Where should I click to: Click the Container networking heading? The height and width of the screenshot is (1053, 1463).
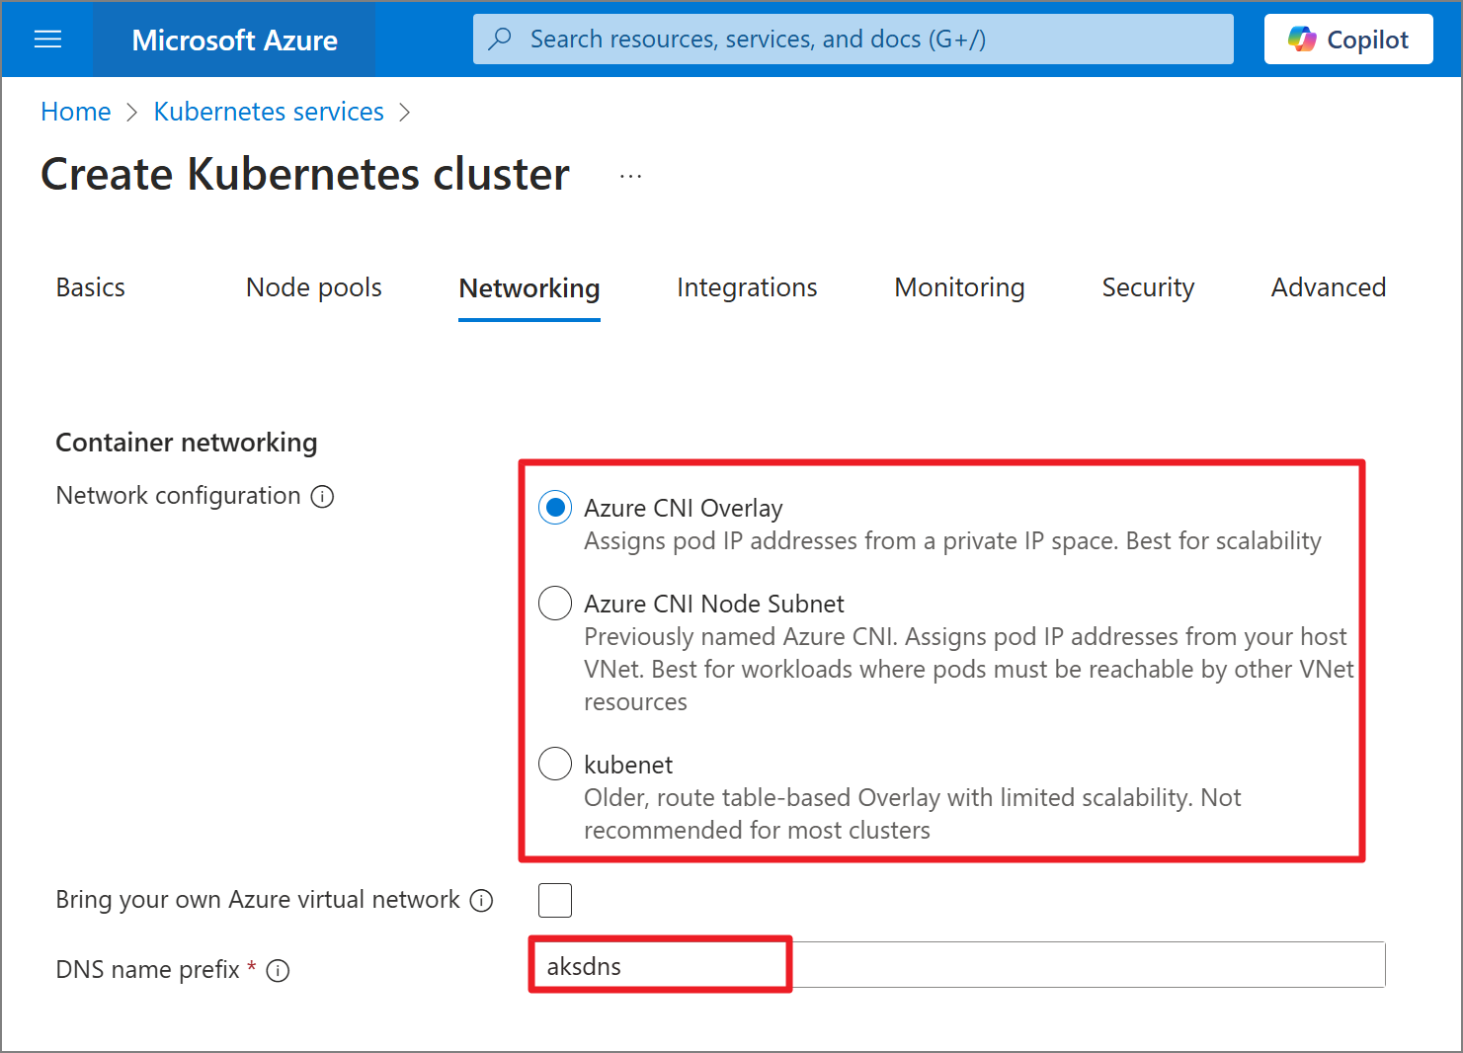tap(187, 443)
